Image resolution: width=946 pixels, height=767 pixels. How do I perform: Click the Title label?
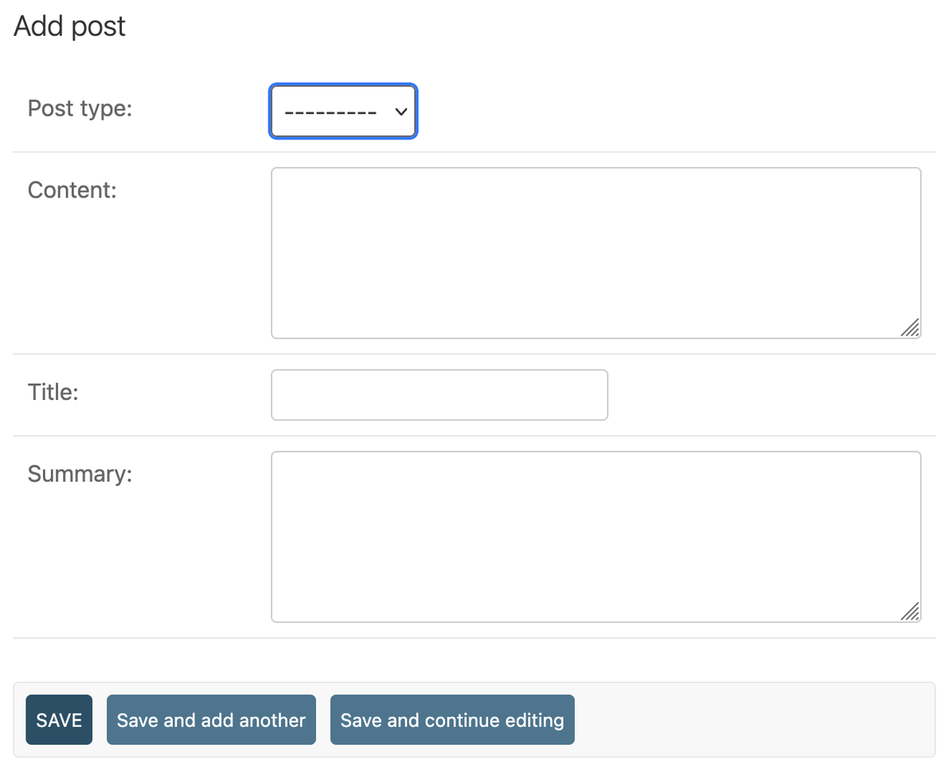point(53,392)
